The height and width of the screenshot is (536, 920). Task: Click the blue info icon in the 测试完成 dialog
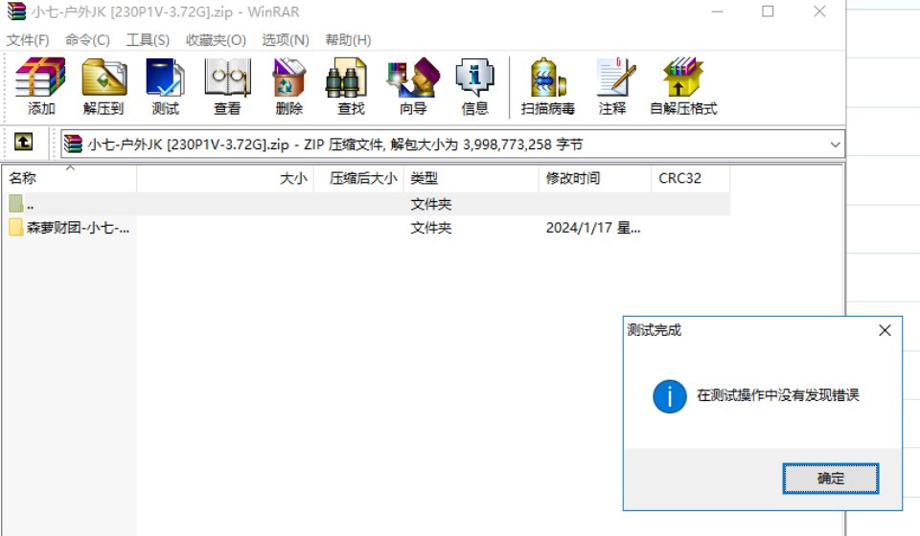670,396
